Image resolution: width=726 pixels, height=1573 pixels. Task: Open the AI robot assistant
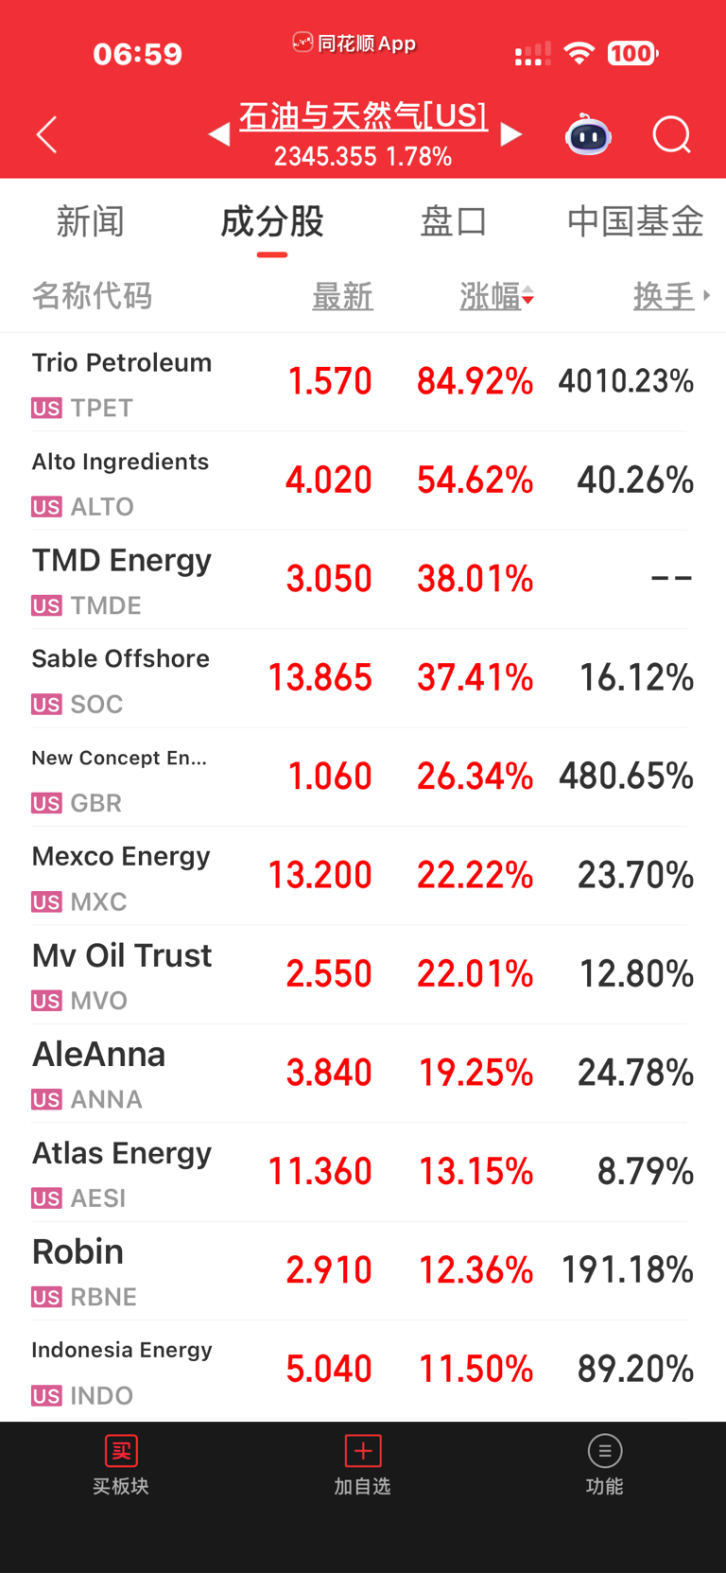588,135
